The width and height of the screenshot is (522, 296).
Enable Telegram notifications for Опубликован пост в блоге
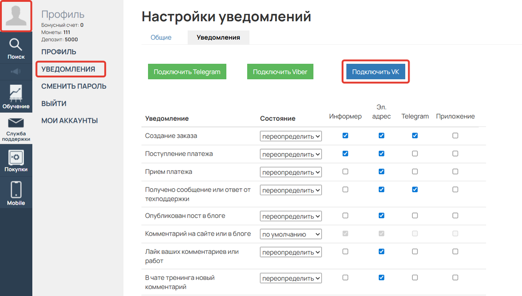414,216
